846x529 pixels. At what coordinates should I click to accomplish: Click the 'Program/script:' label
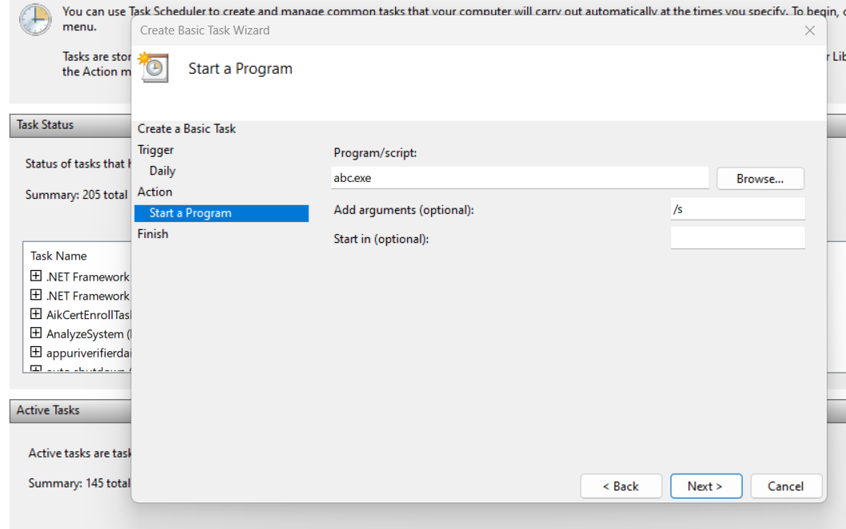(x=375, y=153)
